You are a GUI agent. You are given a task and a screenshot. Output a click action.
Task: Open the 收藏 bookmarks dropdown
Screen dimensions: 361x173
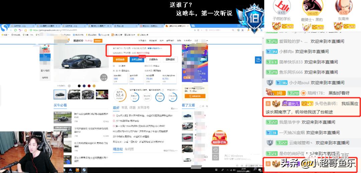pyautogui.click(x=5, y=35)
